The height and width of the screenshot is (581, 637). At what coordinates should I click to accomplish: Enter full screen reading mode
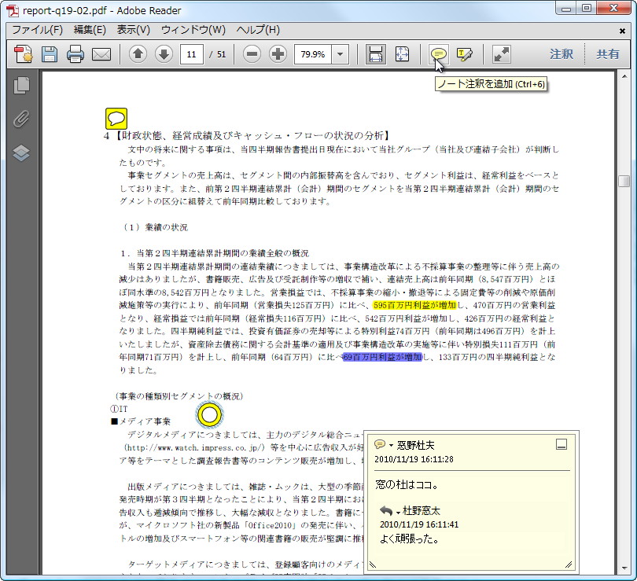pyautogui.click(x=501, y=54)
